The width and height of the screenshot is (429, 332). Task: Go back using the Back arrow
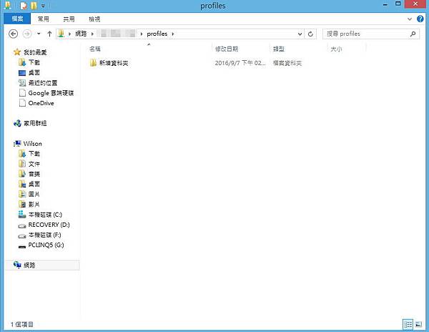pos(14,34)
